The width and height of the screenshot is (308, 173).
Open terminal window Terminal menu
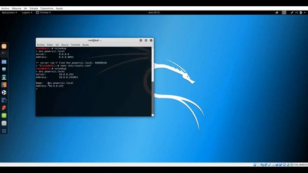coord(76,45)
